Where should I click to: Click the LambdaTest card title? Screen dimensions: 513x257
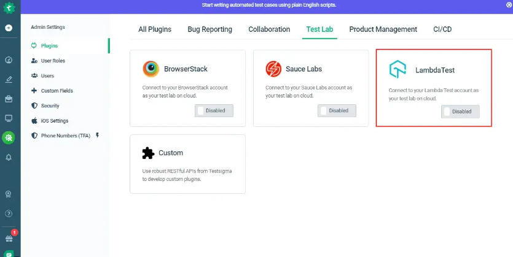pyautogui.click(x=435, y=70)
